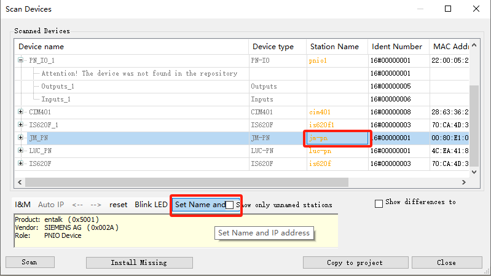Expand the LUC_PN device node
Screen dimensions: 491x276
pos(21,151)
